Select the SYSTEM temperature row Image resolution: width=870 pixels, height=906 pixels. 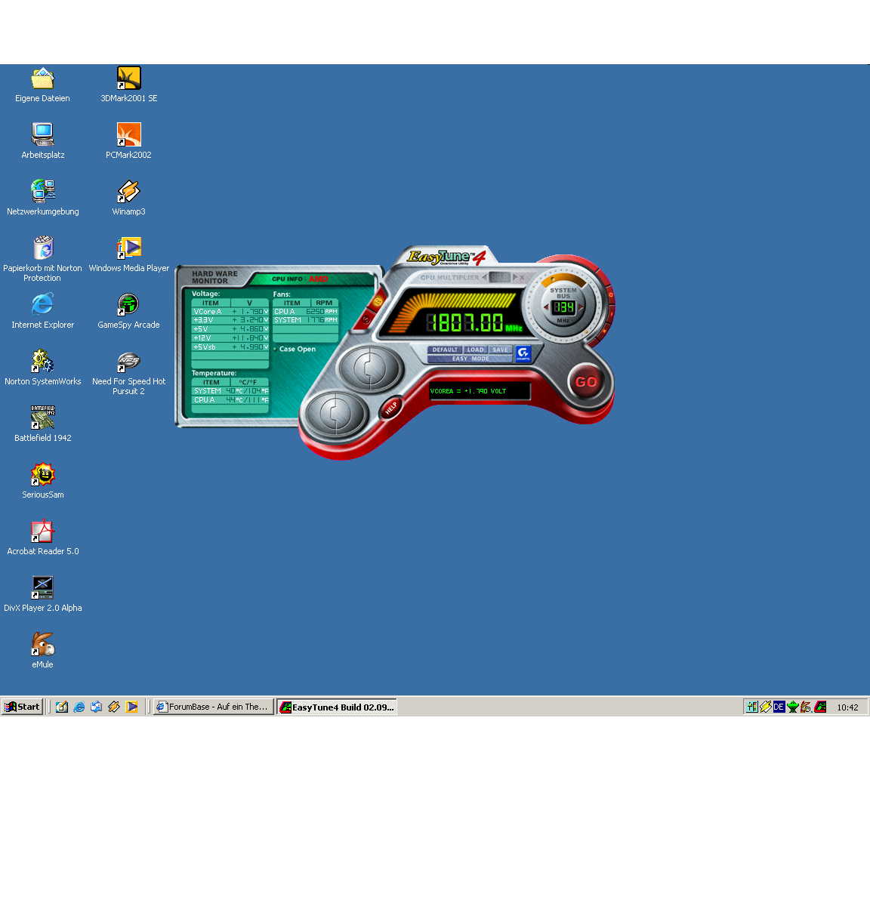pyautogui.click(x=230, y=391)
